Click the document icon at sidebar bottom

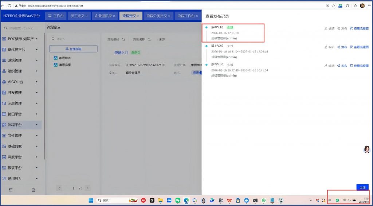[x=34, y=190]
